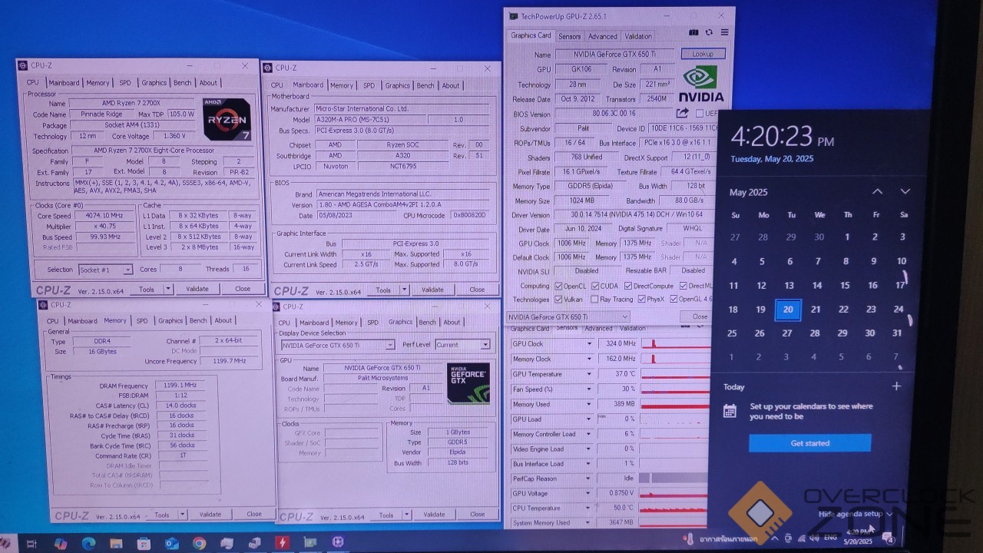Switch to the GPU-Z Advanced tab
Screen dimensions: 983x553
pos(602,36)
